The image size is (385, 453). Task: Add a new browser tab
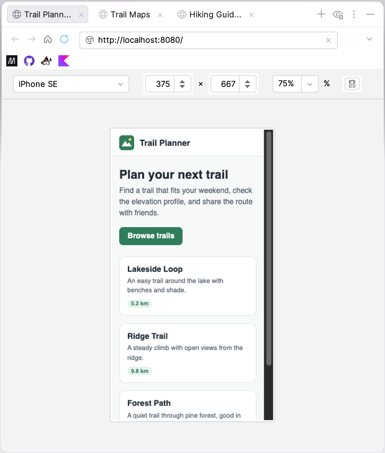[321, 14]
